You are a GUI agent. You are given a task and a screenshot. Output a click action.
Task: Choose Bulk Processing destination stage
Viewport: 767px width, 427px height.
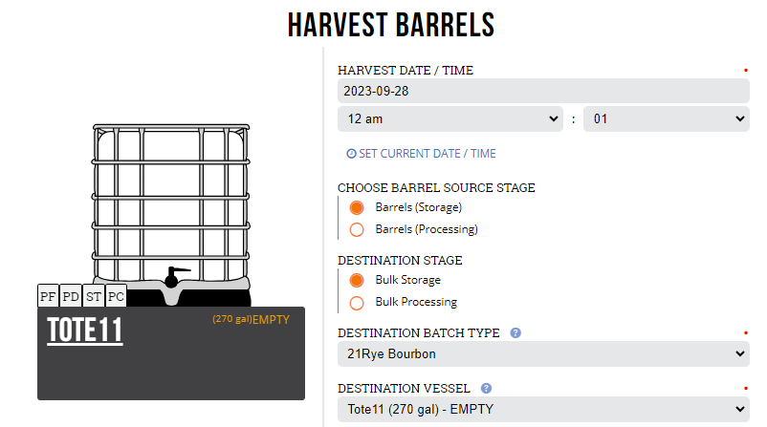[357, 303]
